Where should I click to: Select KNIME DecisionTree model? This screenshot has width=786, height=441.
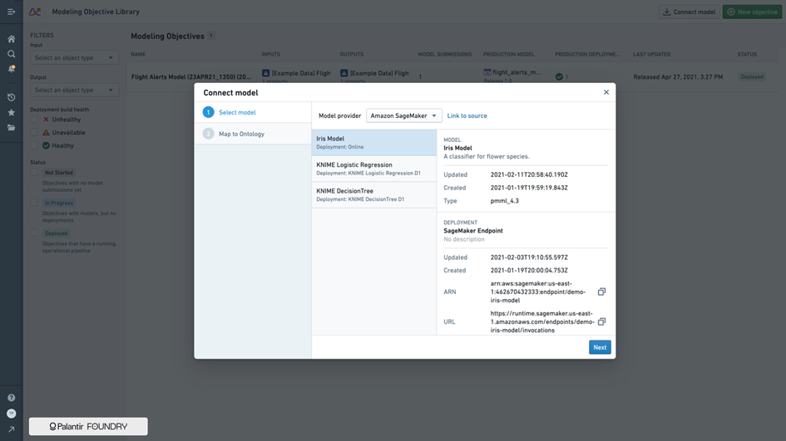pos(374,194)
